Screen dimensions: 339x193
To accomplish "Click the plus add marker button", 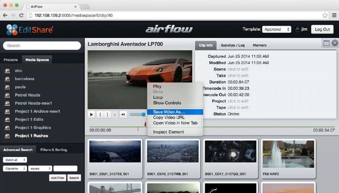I will coord(115,115).
